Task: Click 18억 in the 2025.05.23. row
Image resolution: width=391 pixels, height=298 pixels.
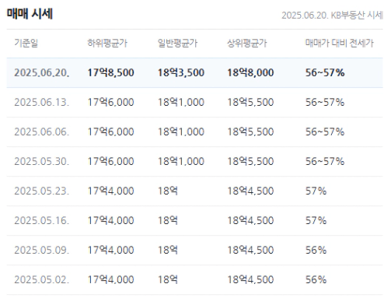Action: (168, 191)
